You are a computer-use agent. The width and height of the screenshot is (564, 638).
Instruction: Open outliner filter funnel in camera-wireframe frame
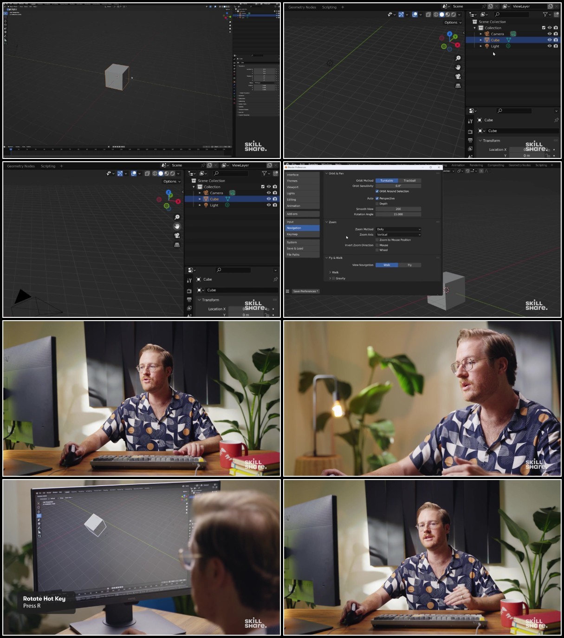point(264,173)
